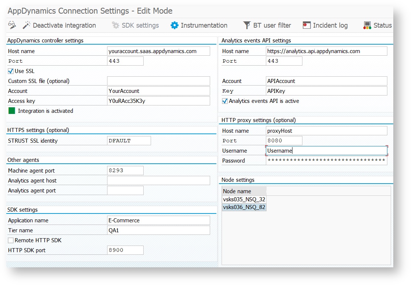
Task: Click the Analytics events API settings heading
Action: tap(256, 41)
